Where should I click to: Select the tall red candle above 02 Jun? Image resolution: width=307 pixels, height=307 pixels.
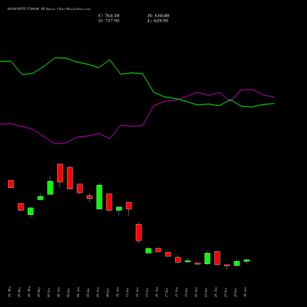60,173
